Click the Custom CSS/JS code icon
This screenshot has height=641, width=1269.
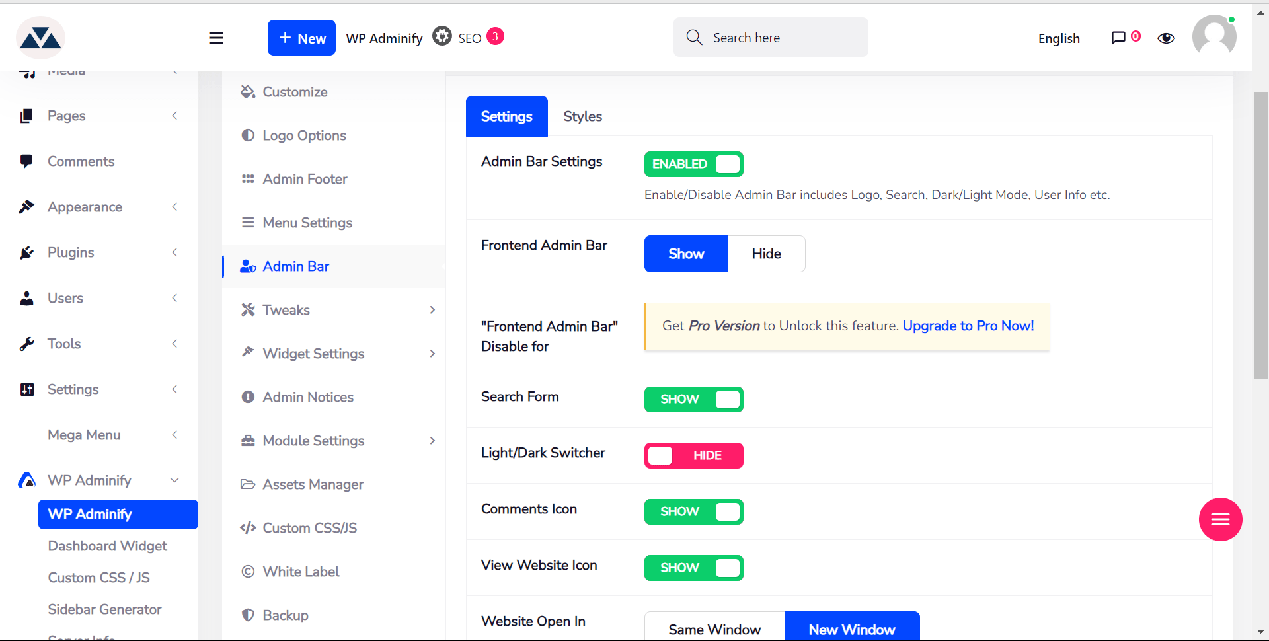pyautogui.click(x=248, y=528)
